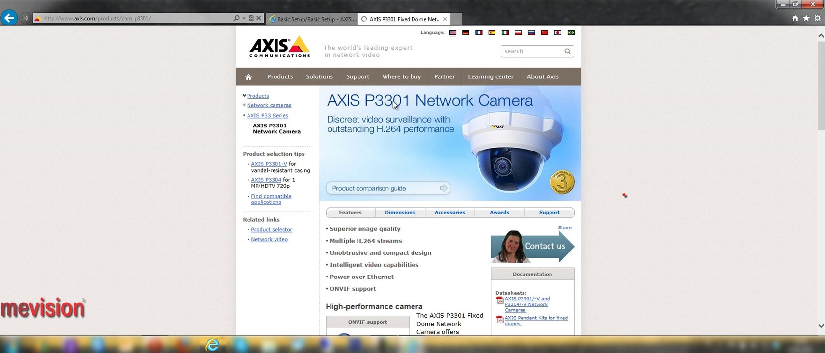
Task: Collapse the Products sidebar arrow
Action: point(244,96)
